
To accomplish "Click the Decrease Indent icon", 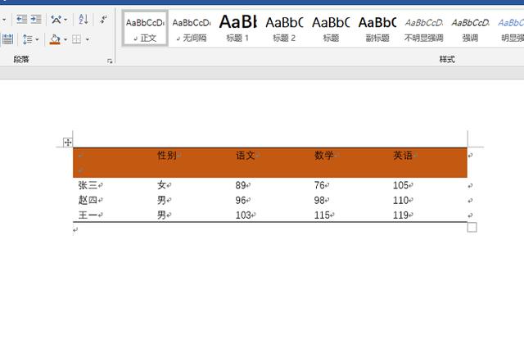I will coord(22,20).
